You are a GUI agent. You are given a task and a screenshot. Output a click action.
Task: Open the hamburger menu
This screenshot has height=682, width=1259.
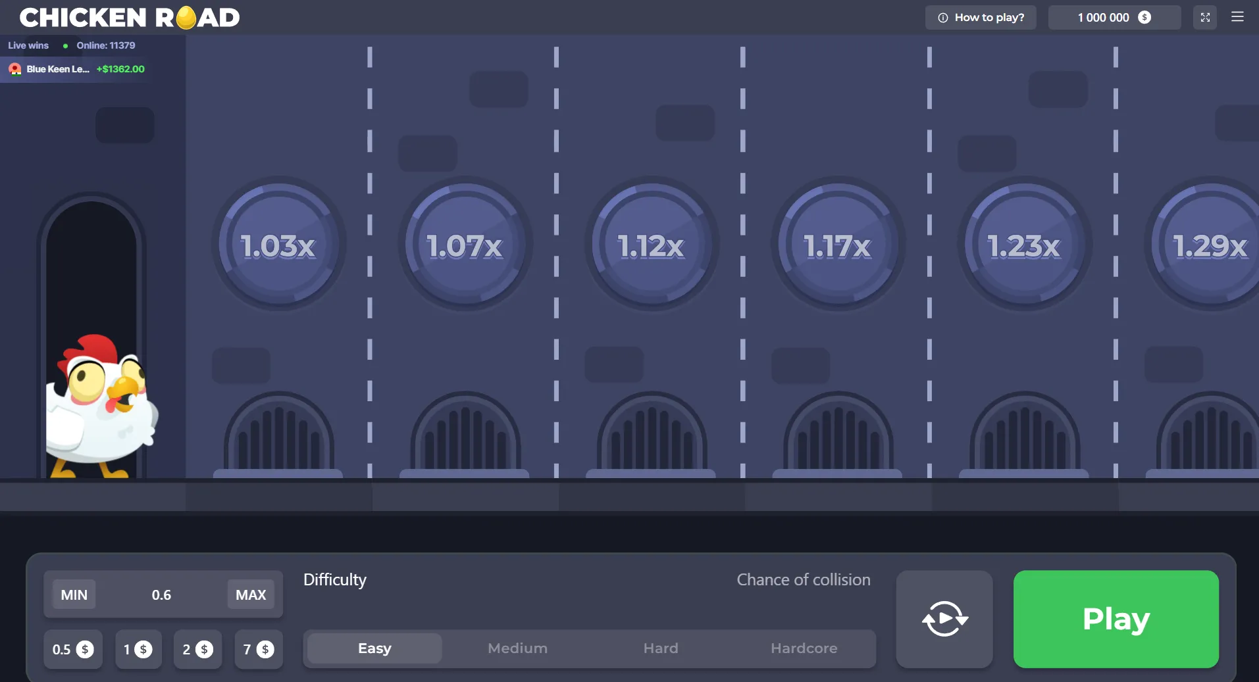[x=1237, y=17]
